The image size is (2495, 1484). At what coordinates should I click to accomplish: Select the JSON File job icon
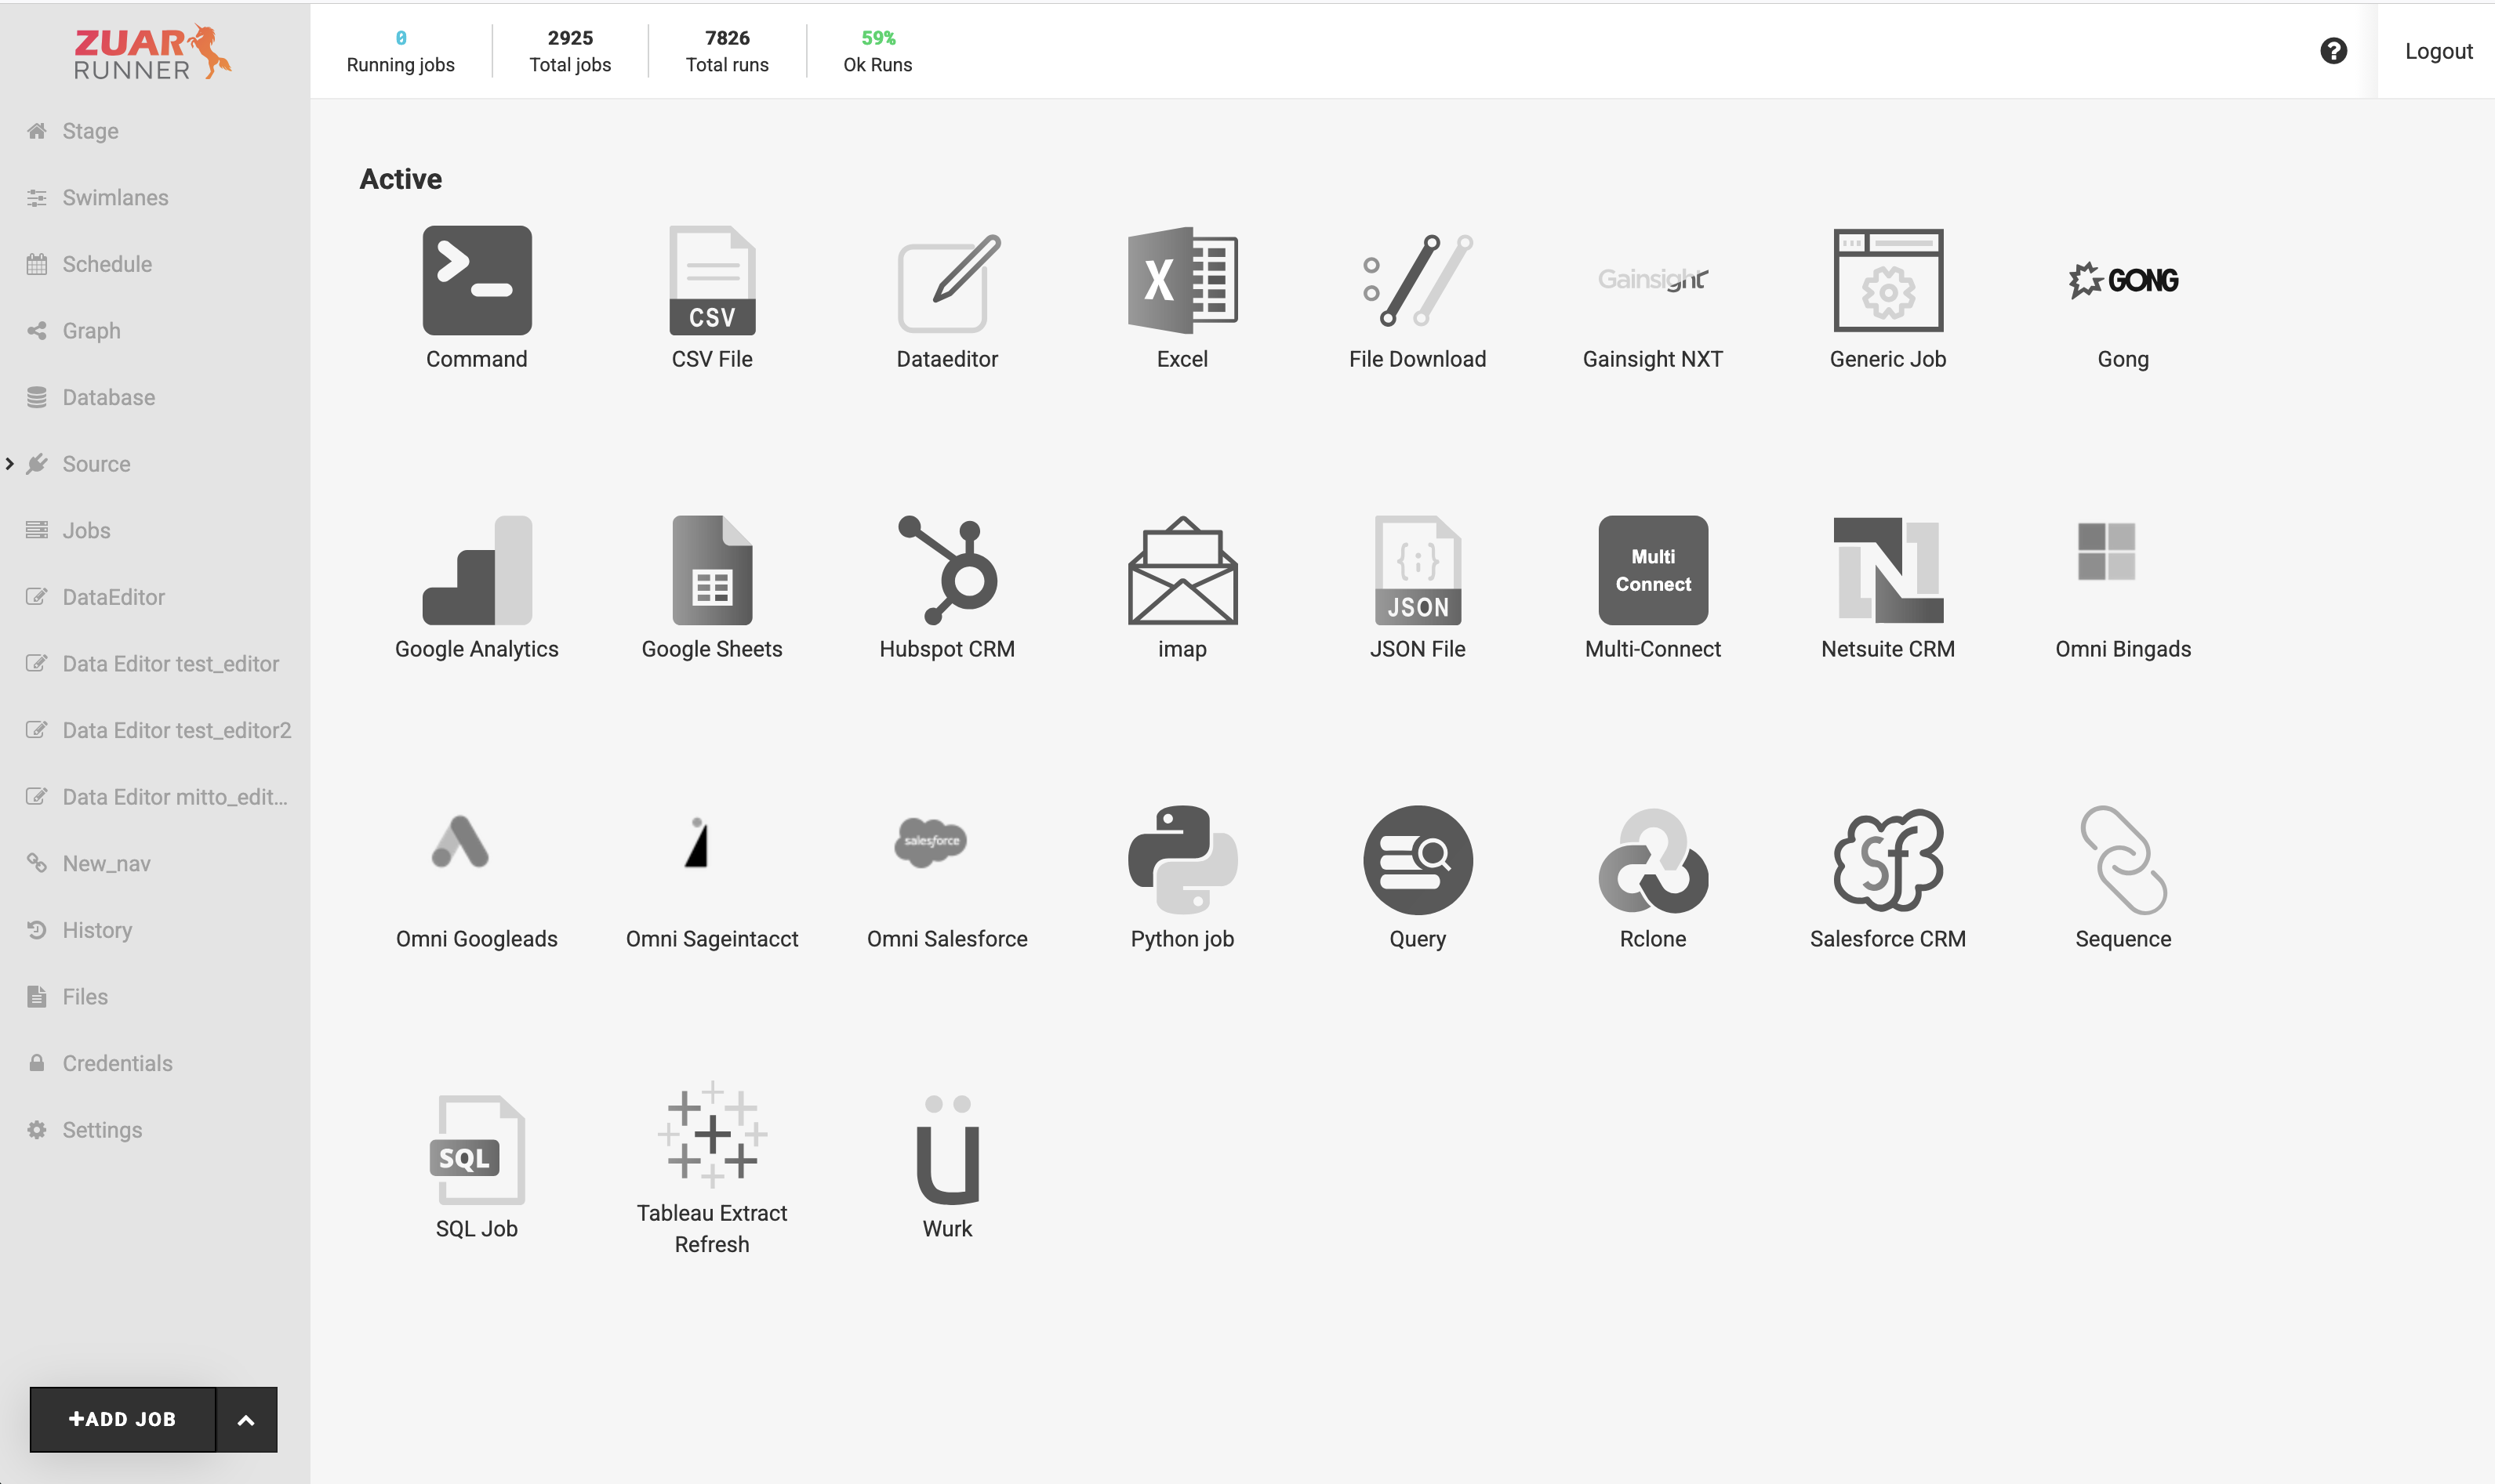1417,570
